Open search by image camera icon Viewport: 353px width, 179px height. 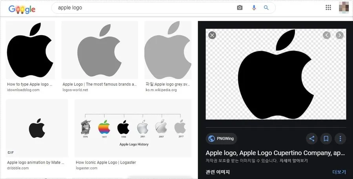[240, 8]
